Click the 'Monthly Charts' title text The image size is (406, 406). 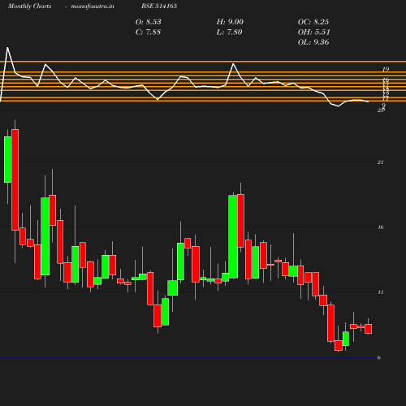coord(29,6)
